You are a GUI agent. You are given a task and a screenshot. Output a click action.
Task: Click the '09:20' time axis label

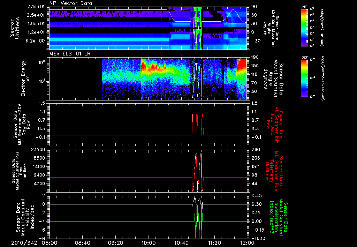tap(116, 243)
